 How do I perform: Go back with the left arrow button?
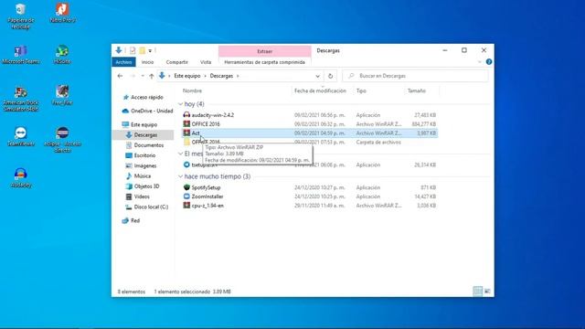(120, 76)
